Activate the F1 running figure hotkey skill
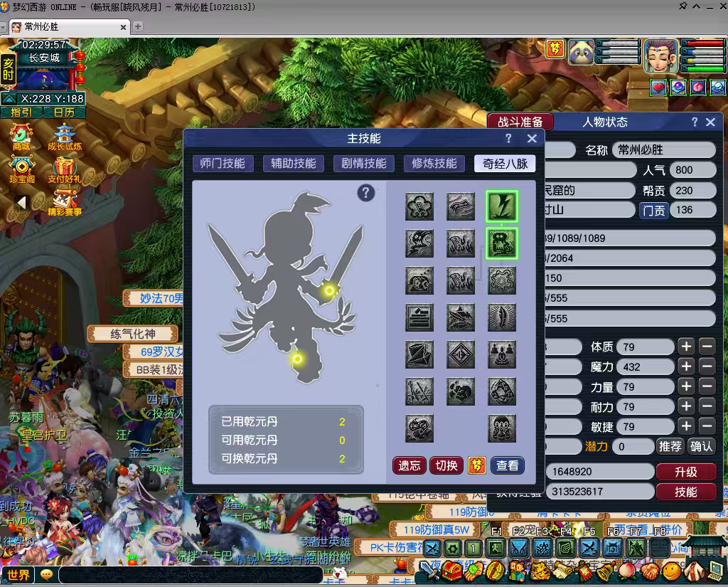The image size is (728, 587). click(x=496, y=549)
